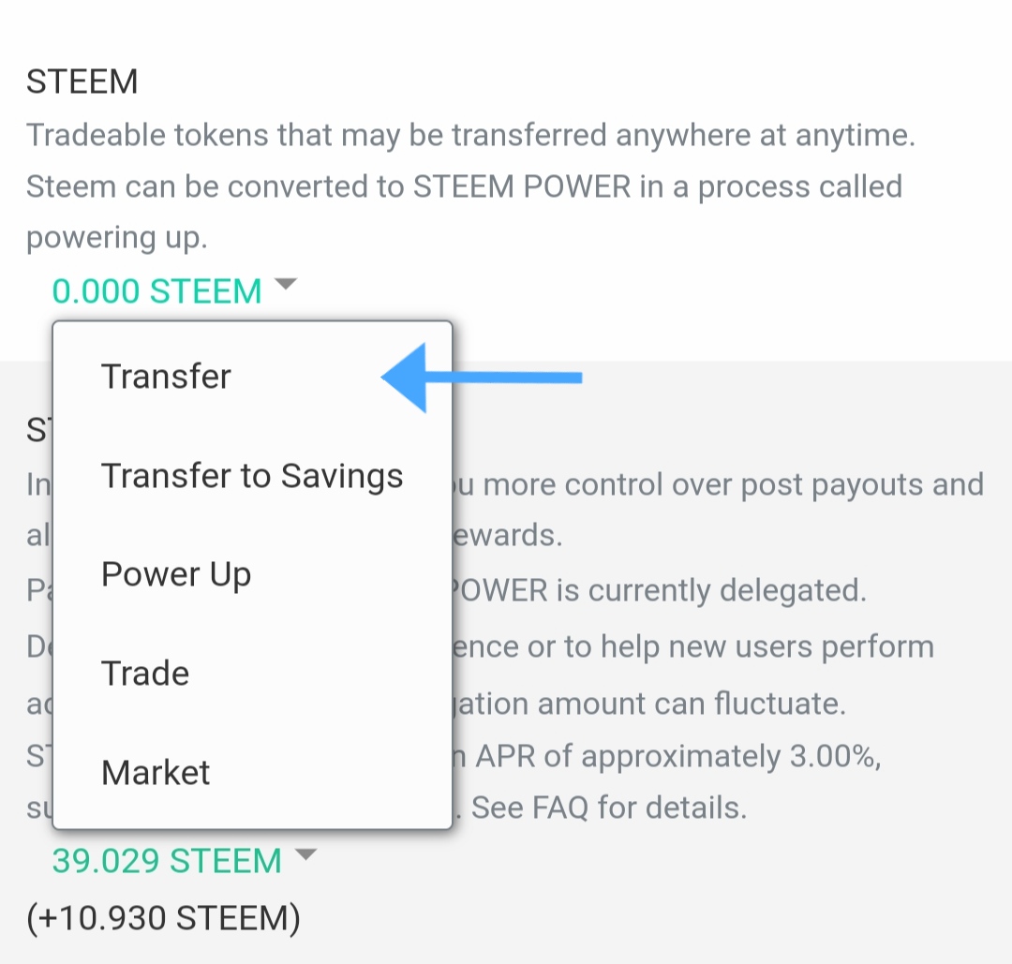Expand the caret next to 39.029 STEEM
This screenshot has width=1012, height=964.
point(306,853)
